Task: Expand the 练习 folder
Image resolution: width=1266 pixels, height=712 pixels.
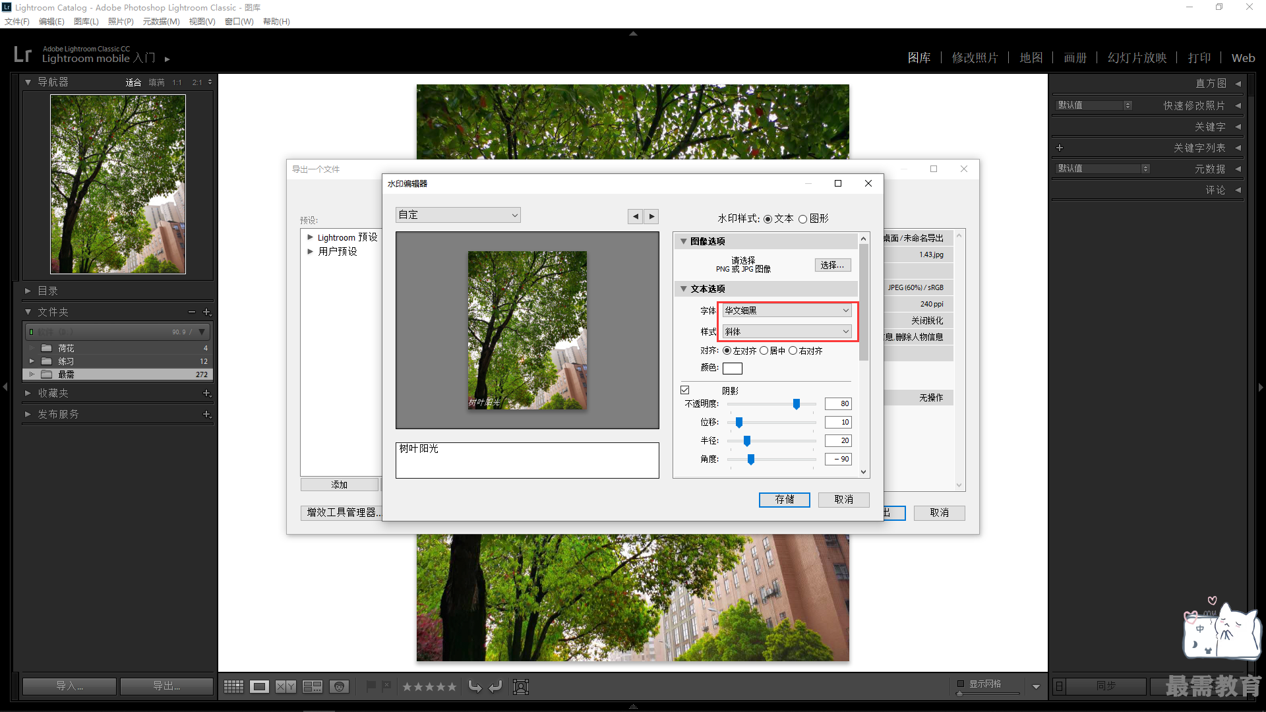Action: (x=31, y=361)
